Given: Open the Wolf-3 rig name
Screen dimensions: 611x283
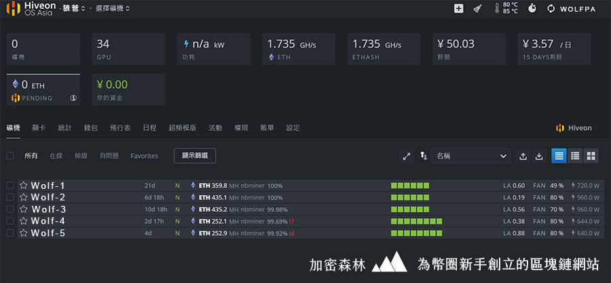Looking at the screenshot, I should pos(49,209).
